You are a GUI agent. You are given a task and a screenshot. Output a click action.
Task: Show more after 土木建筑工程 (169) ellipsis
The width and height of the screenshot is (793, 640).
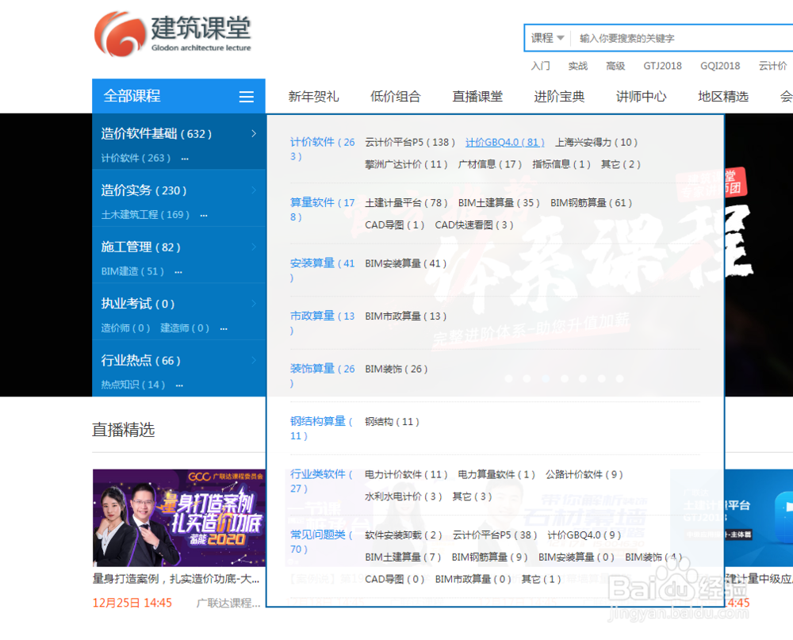pos(203,215)
